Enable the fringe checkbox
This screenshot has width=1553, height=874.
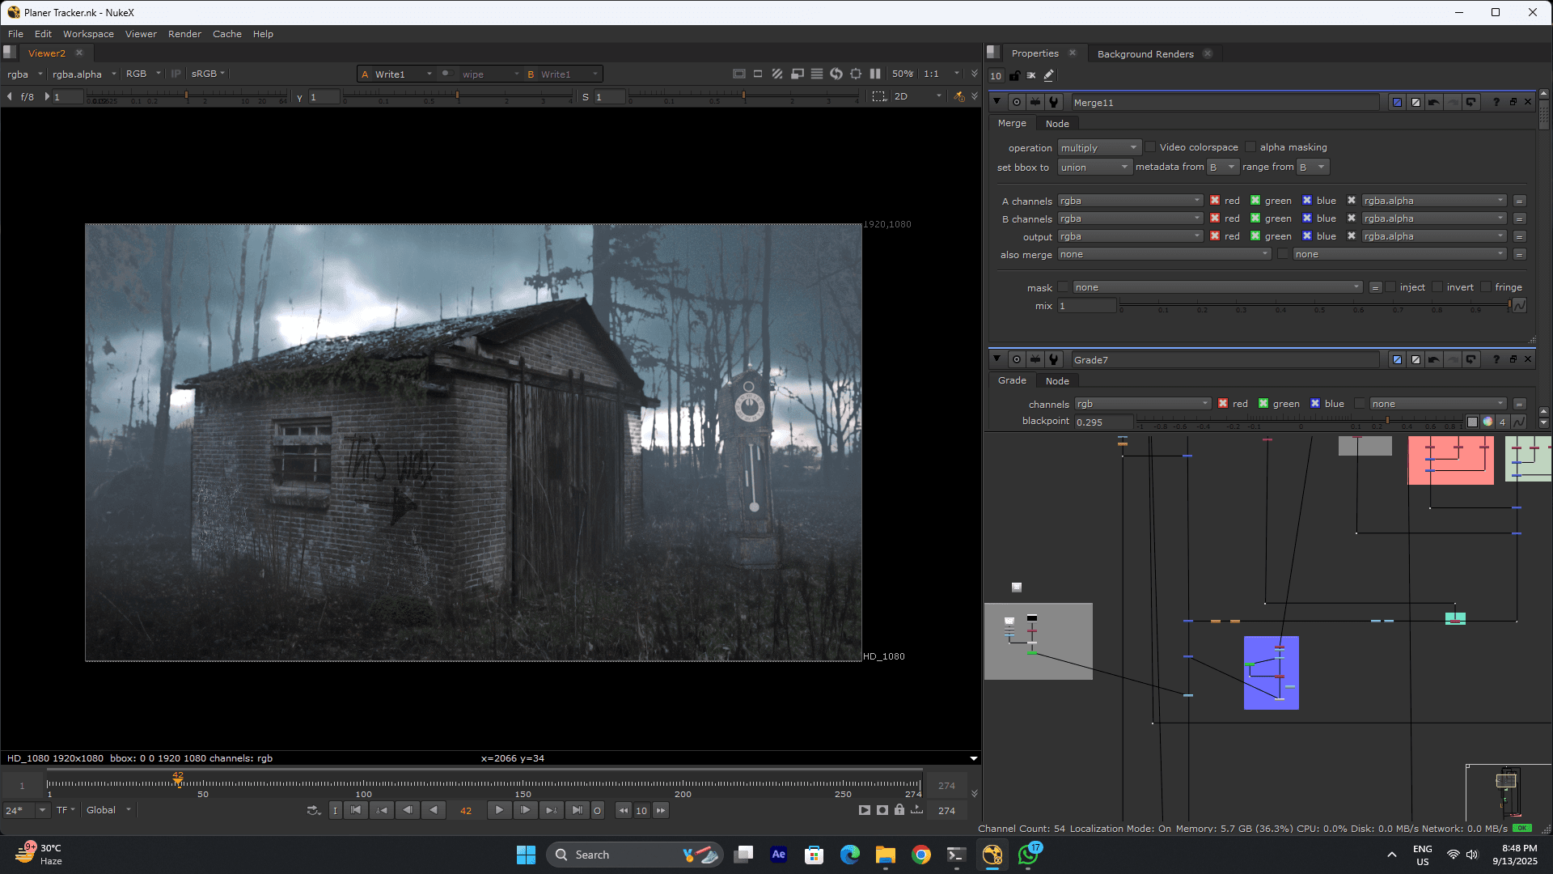[1486, 287]
